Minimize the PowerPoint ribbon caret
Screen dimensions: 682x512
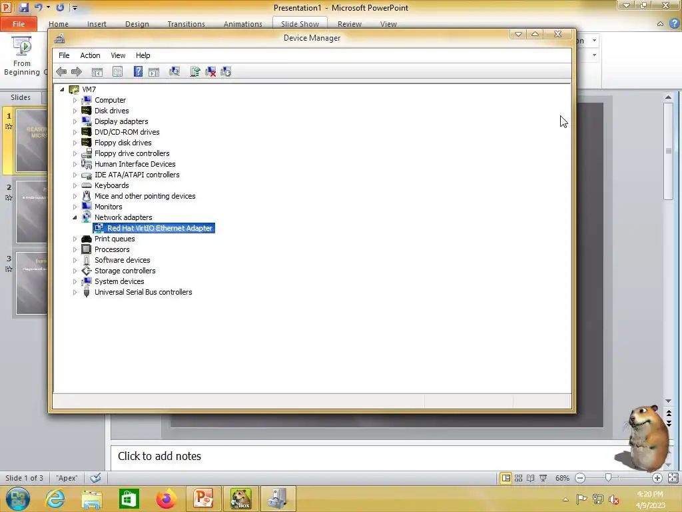coord(660,24)
